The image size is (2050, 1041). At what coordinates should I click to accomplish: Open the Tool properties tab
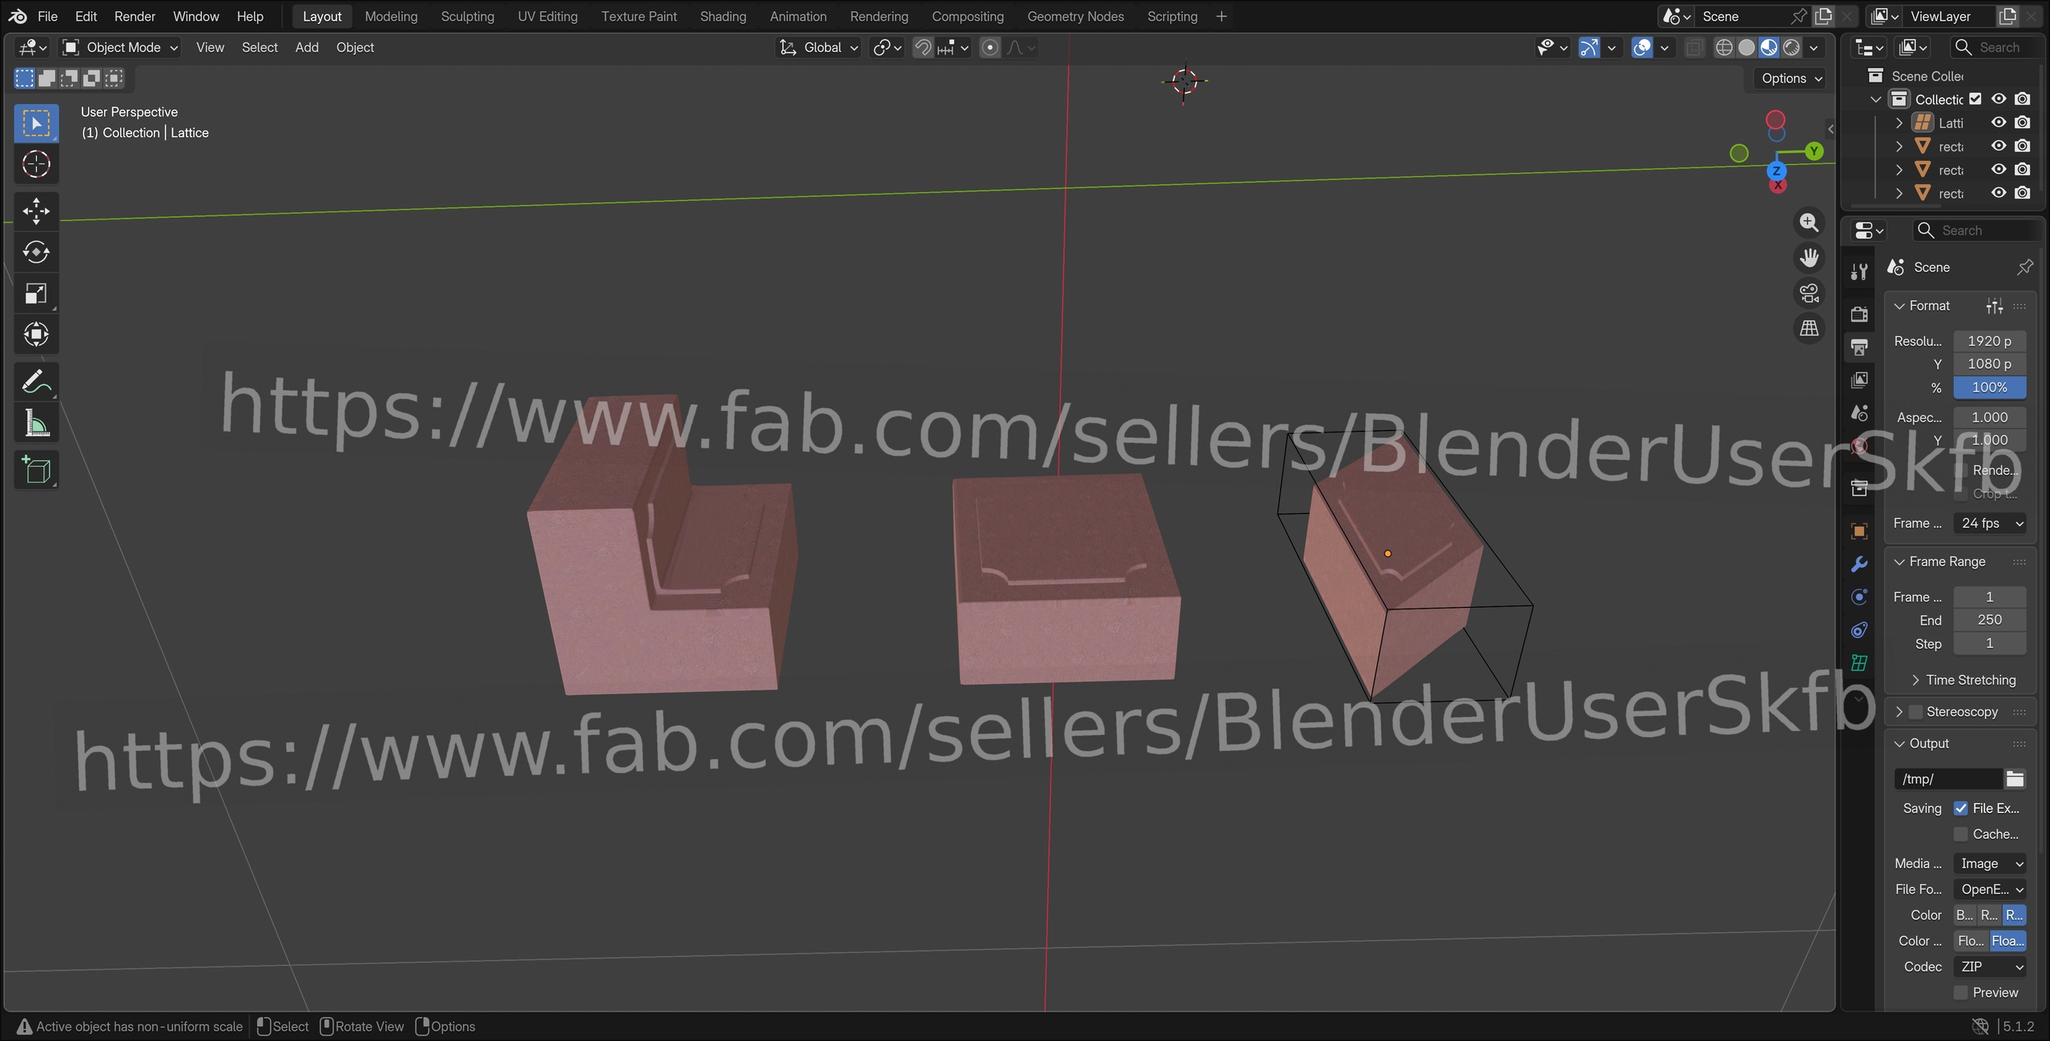point(1859,272)
